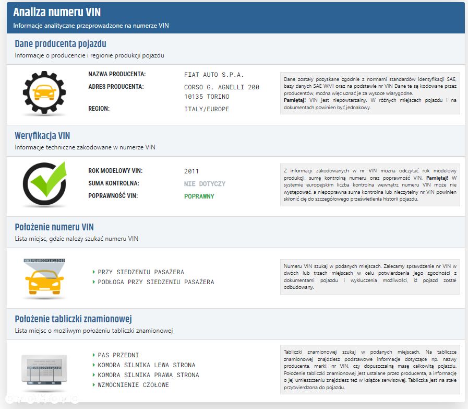The height and width of the screenshot is (409, 468).
Task: Click the gear with car manufacturer icon
Action: point(44,92)
